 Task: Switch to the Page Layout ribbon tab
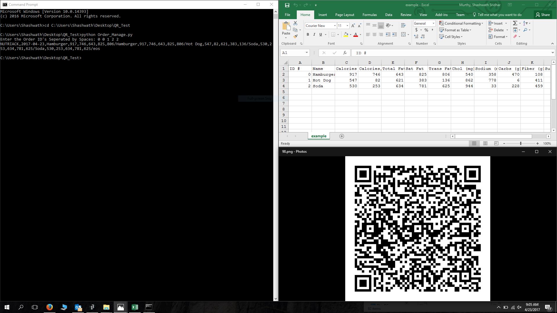point(345,15)
